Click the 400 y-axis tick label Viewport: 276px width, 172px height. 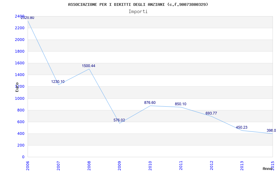point(21,134)
